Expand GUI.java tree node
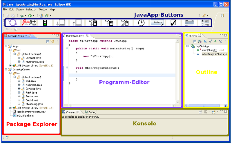The image size is (232, 145). point(19,81)
